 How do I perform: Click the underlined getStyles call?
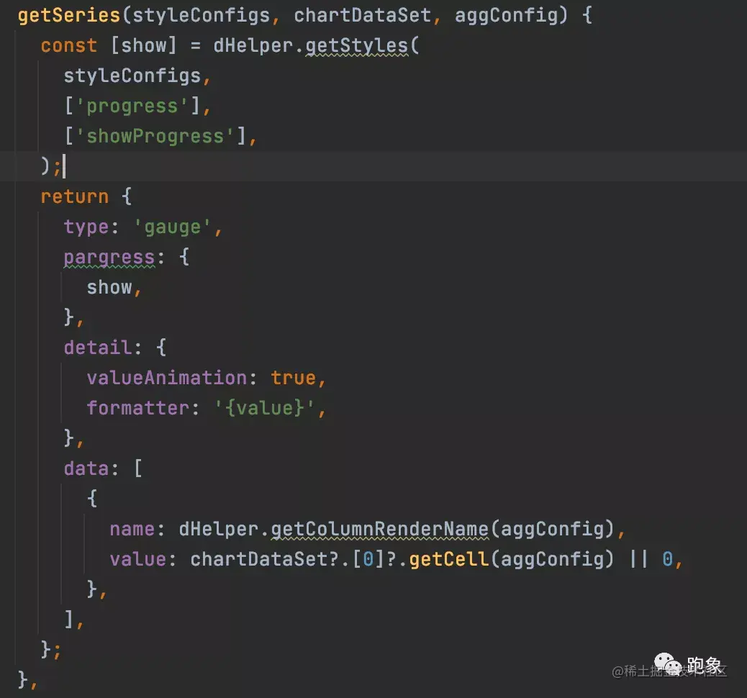click(357, 46)
